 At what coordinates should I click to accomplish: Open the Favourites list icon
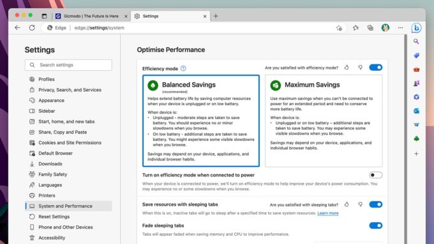(x=355, y=27)
